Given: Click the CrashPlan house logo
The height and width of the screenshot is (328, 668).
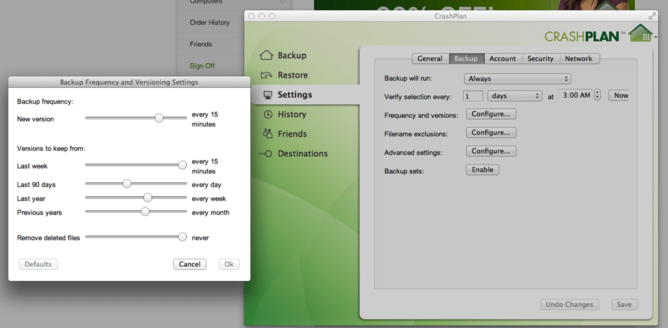Looking at the screenshot, I should [x=639, y=34].
